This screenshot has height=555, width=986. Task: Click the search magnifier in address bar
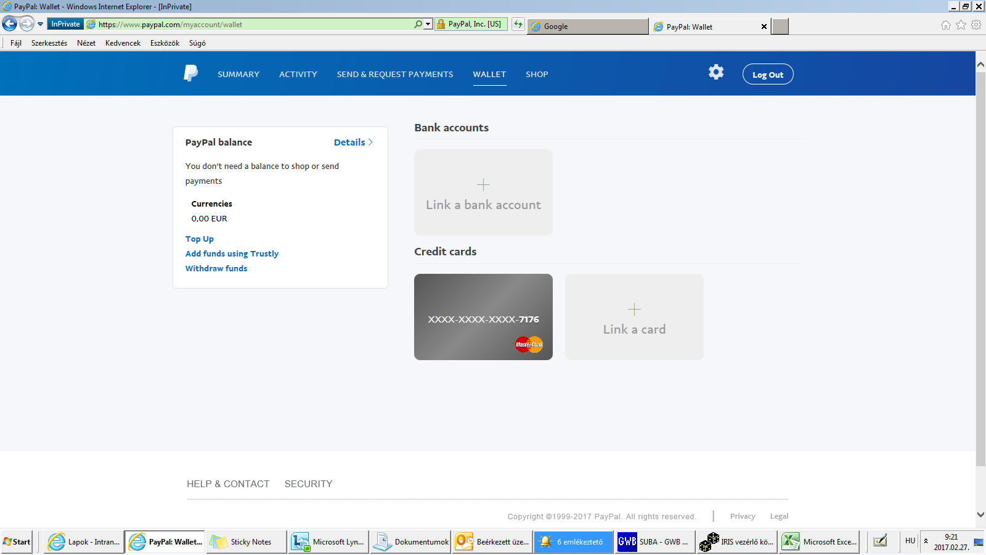pos(418,24)
